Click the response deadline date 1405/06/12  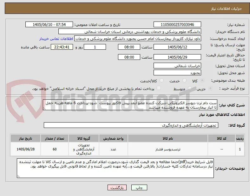point(177,47)
